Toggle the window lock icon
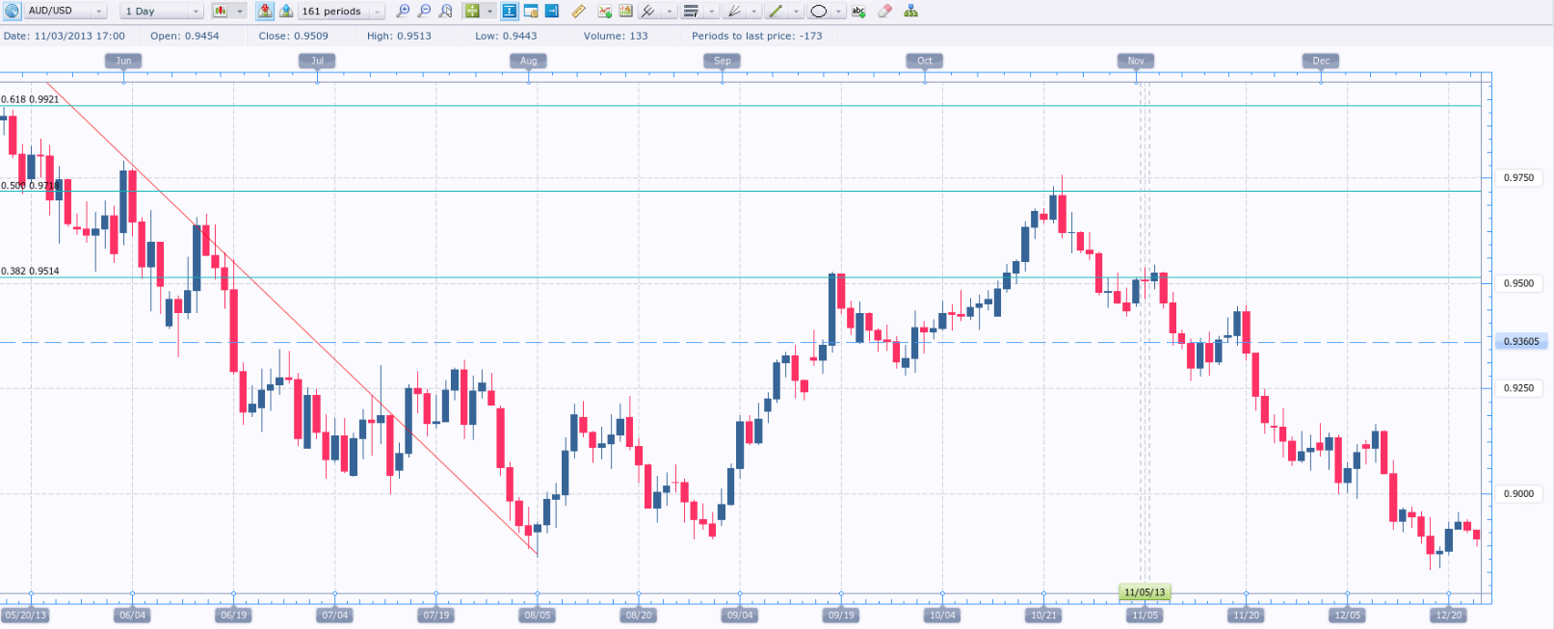Viewport: 1554px width, 629px height. pyautogui.click(x=531, y=11)
